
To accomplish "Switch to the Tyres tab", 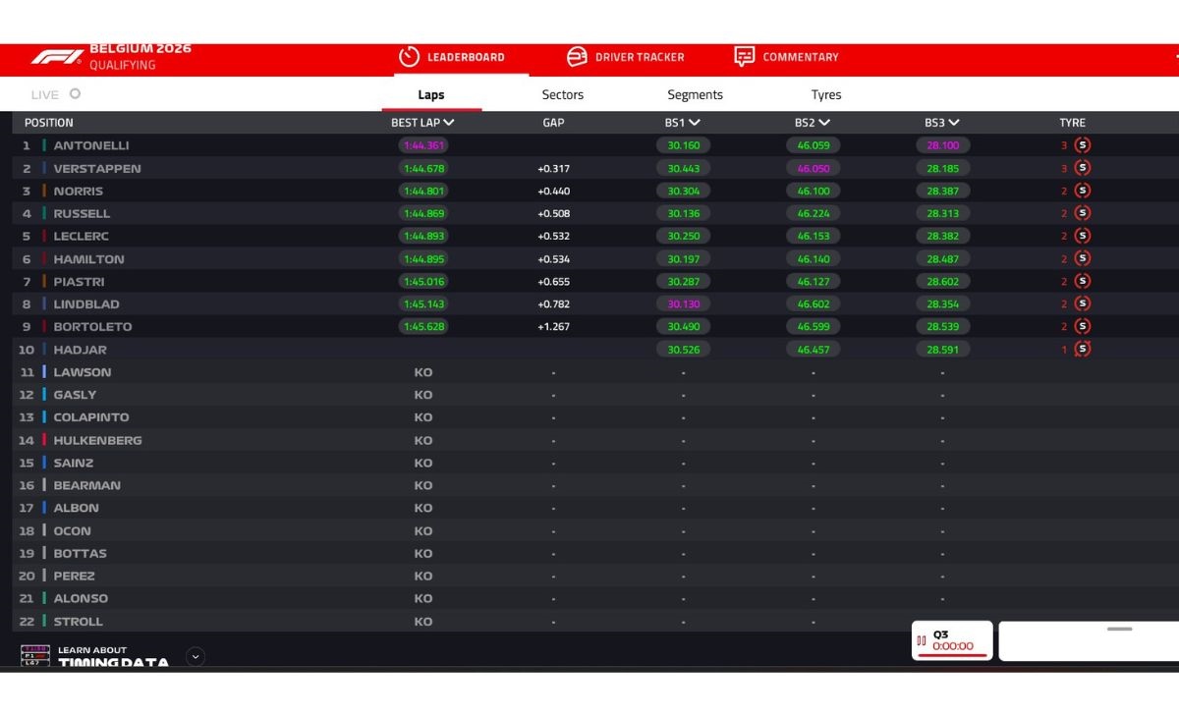I will [826, 94].
